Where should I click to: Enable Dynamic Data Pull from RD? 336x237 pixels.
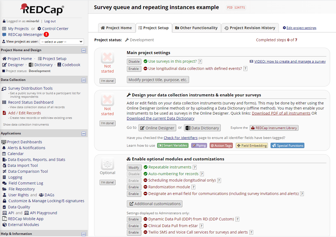pos(134,219)
